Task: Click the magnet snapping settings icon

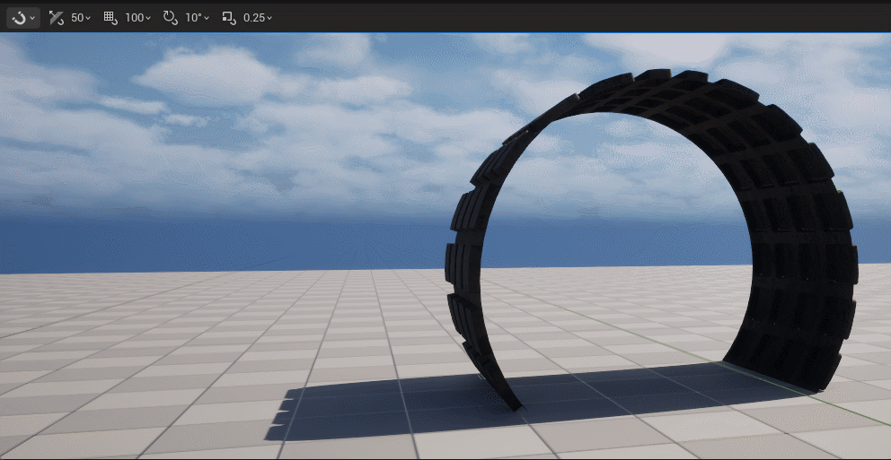Action: [20, 18]
